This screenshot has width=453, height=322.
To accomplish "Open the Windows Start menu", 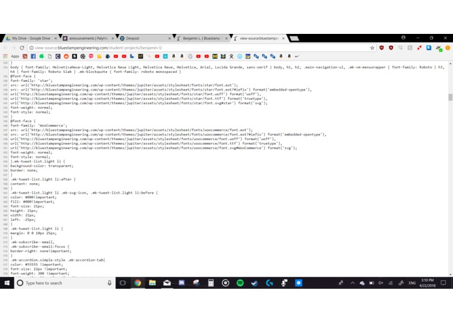I will 7,283.
